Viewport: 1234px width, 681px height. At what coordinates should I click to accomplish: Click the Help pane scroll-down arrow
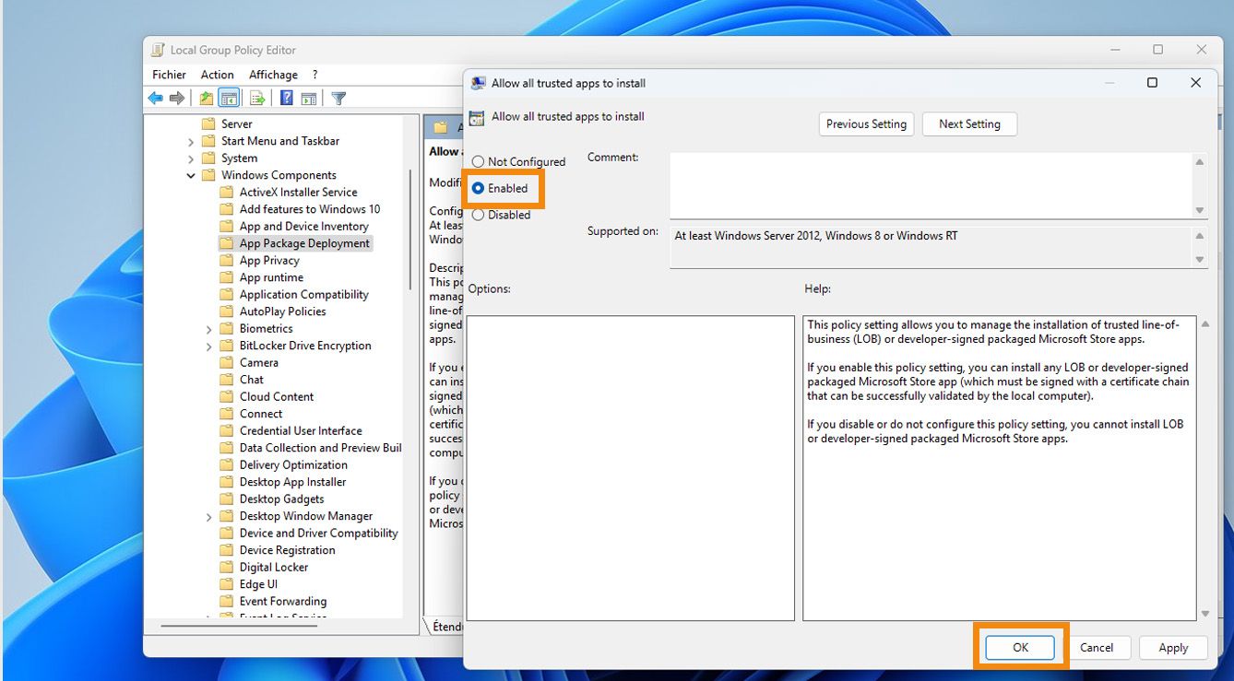[1204, 614]
